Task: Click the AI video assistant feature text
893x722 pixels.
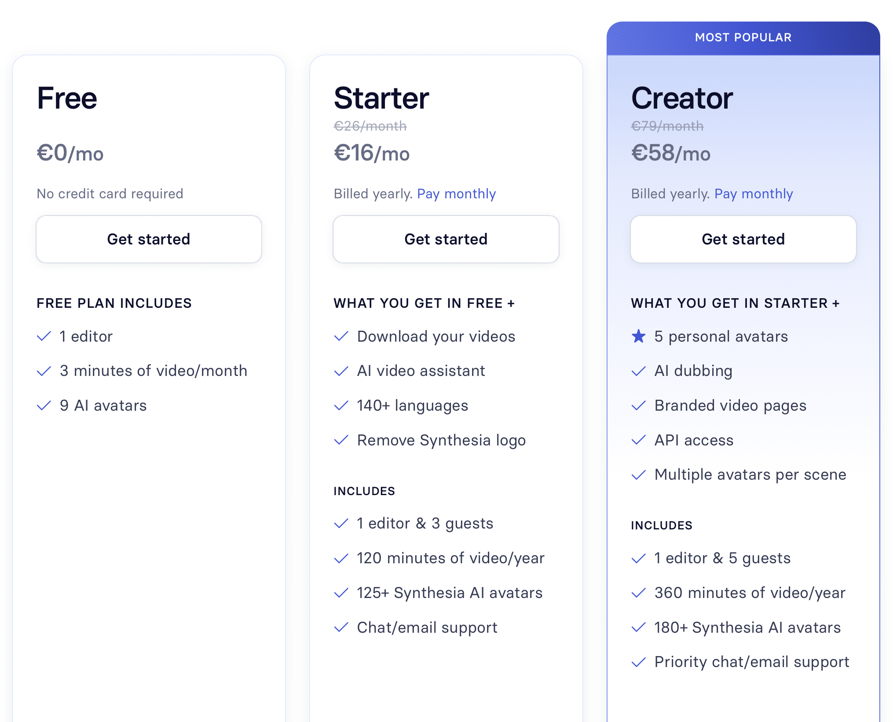Action: tap(421, 371)
